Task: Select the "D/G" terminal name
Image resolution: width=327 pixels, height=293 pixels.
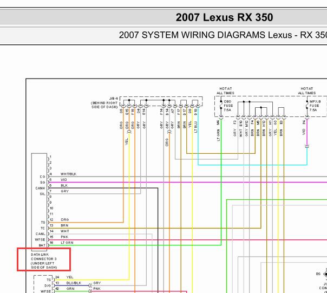Action: [x=48, y=286]
